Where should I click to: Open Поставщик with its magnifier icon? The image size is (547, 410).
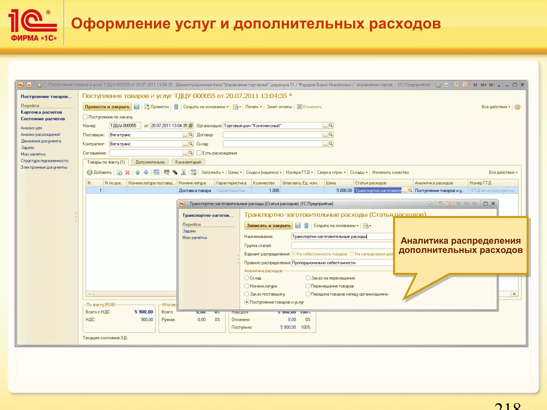tap(191, 135)
